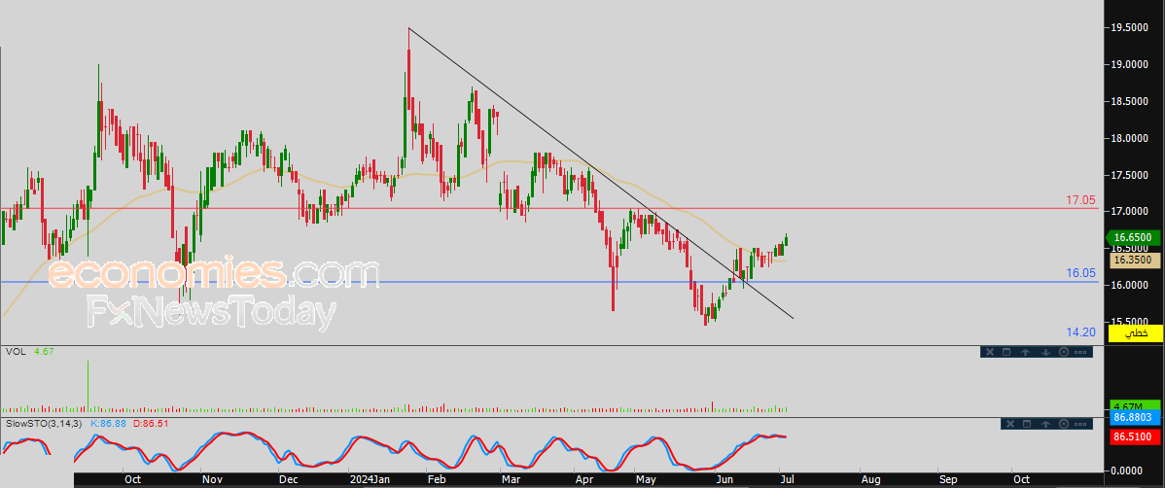Click the blue 14.20 level label
Screen dimensions: 1165x488
[x=1081, y=332]
